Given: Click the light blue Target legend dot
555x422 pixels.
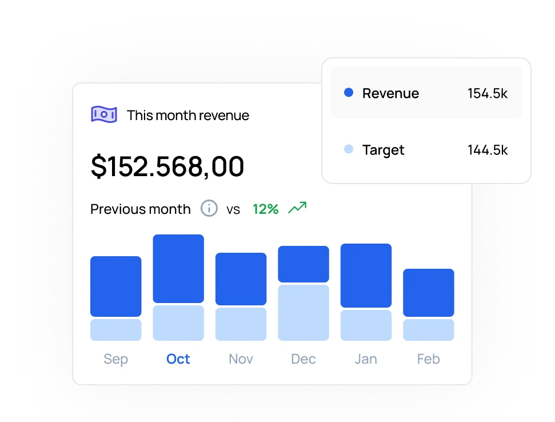Looking at the screenshot, I should tap(349, 150).
